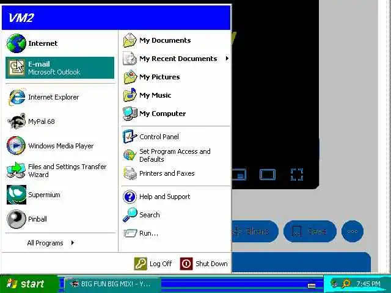391x293 pixels.
Task: Click the My Music label
Action: tap(155, 95)
